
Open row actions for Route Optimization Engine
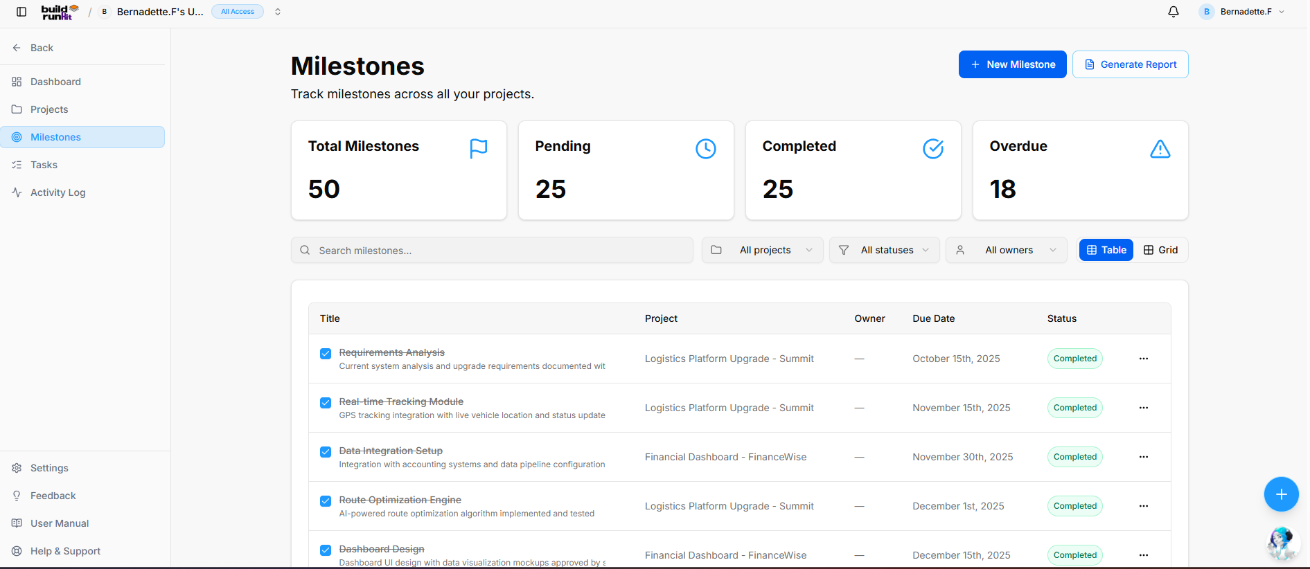[1144, 506]
